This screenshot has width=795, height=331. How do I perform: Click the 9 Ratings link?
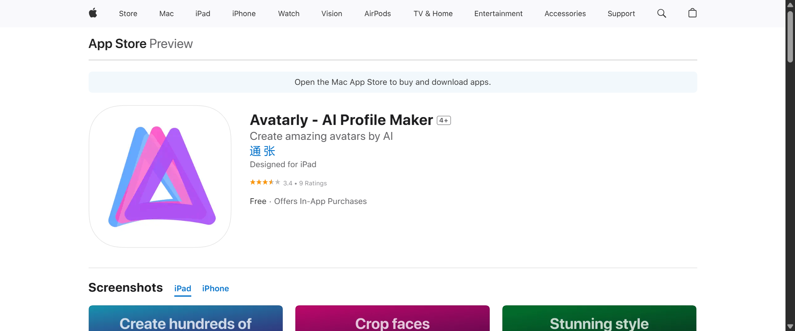313,183
